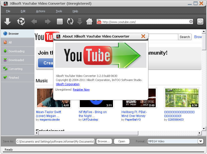Click the Hellberg 2:49 video thumbnail
Viewport: 207px width, 154px height.
pos(139,104)
